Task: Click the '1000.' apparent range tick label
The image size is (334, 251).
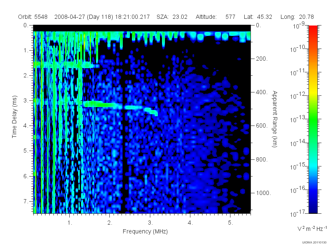Action: click(263, 193)
